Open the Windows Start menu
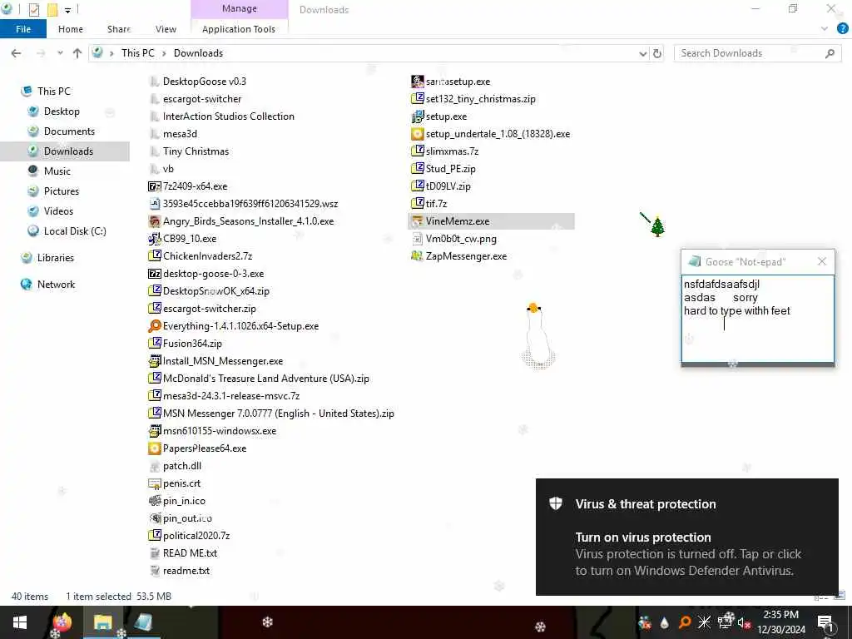 click(20, 622)
